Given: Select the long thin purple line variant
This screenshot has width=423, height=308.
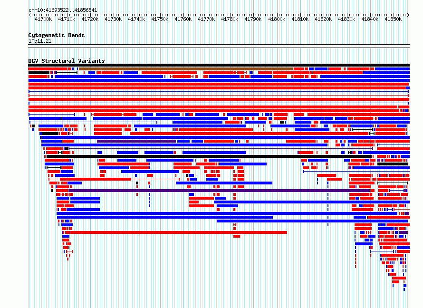Looking at the screenshot, I should point(221,149).
